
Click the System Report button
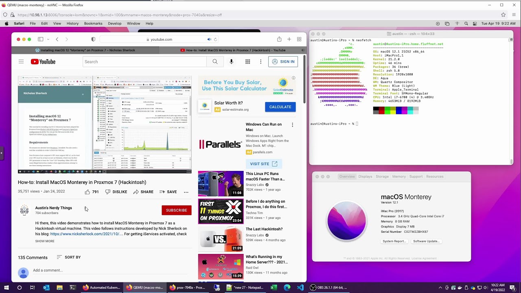pos(394,241)
